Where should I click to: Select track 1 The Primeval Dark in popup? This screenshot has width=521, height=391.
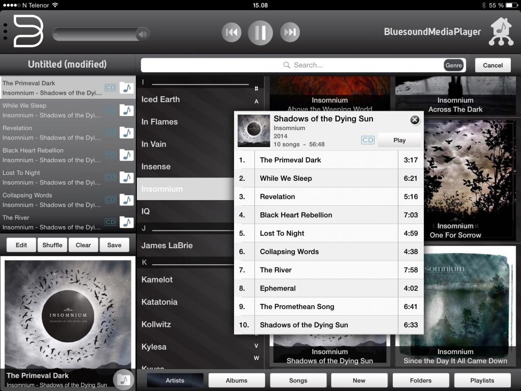329,160
